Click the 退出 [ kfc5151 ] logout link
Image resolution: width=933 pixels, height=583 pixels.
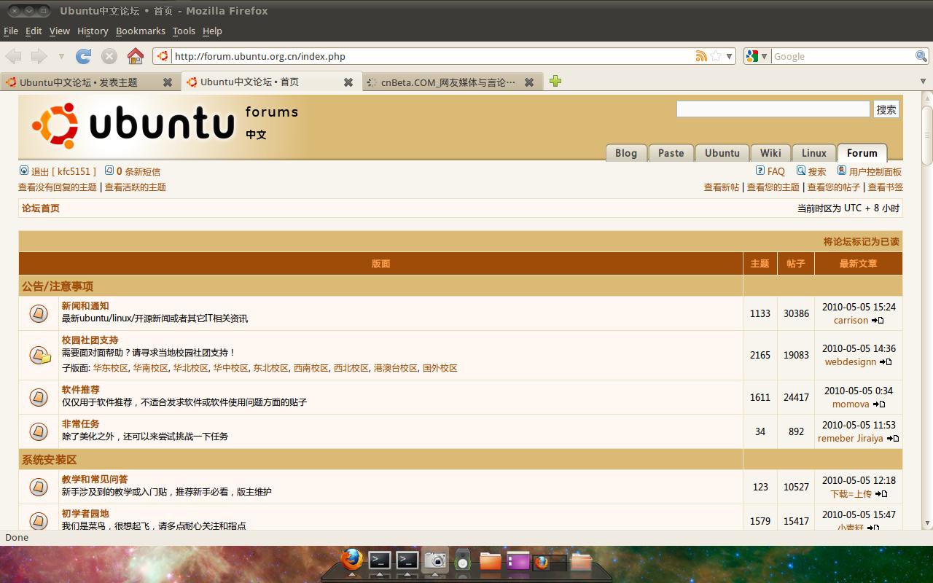[63, 171]
